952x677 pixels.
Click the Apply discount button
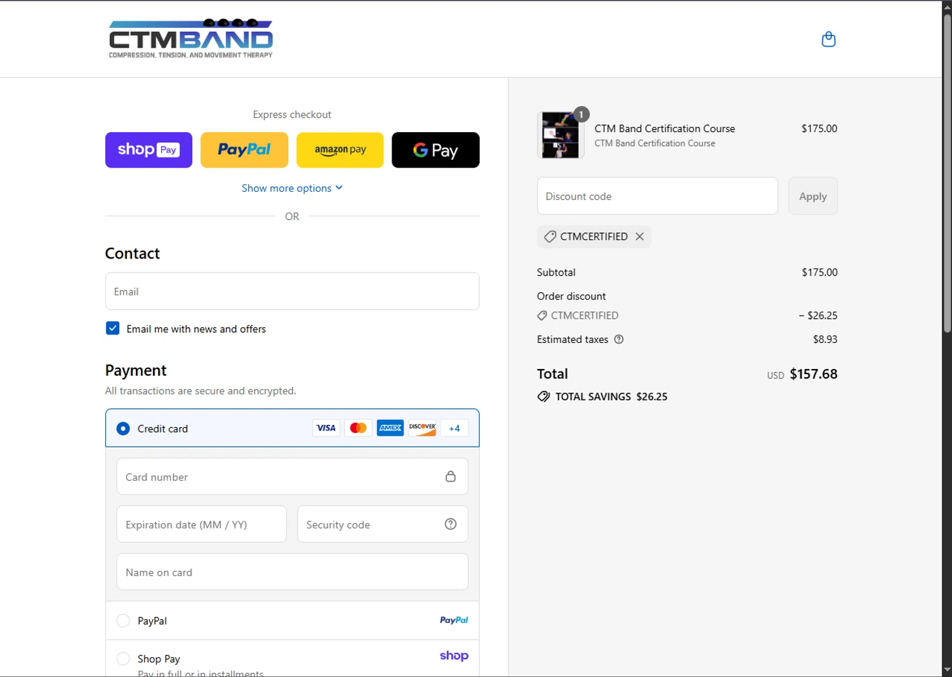coord(812,196)
